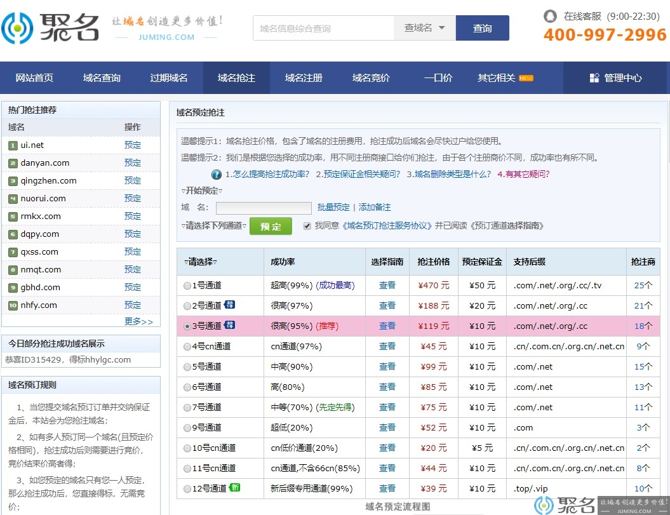Click the blue 查询 search button
Image resolution: width=670 pixels, height=515 pixels.
(483, 28)
